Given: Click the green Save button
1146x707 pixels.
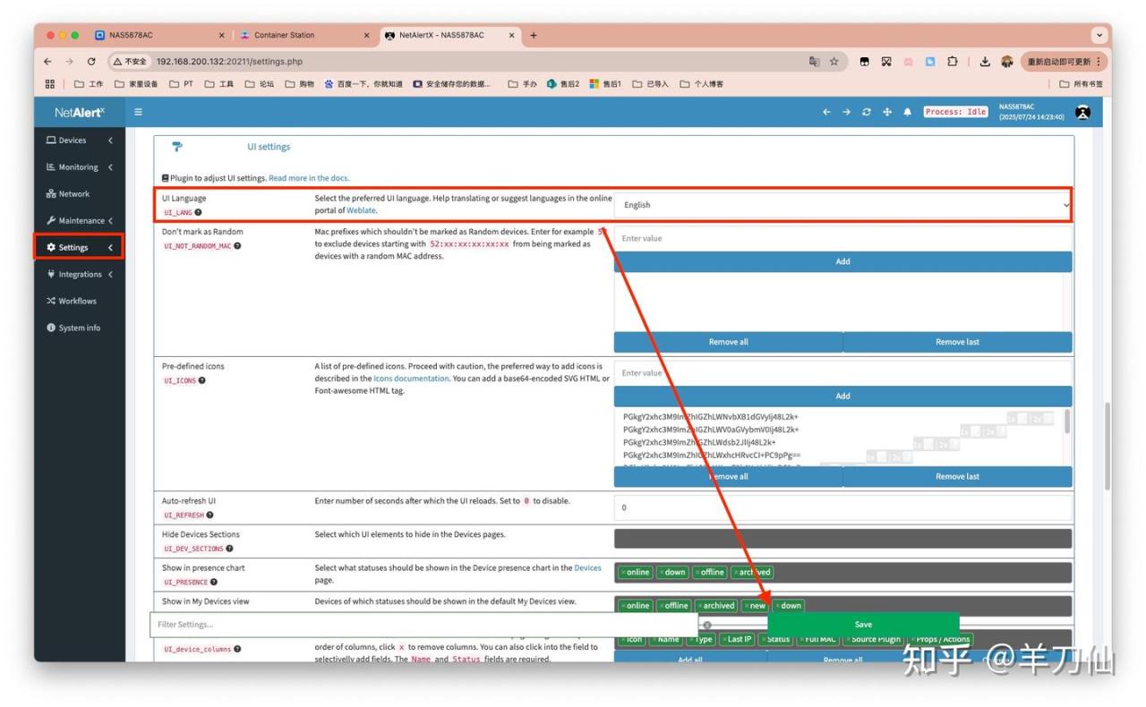Looking at the screenshot, I should click(862, 625).
